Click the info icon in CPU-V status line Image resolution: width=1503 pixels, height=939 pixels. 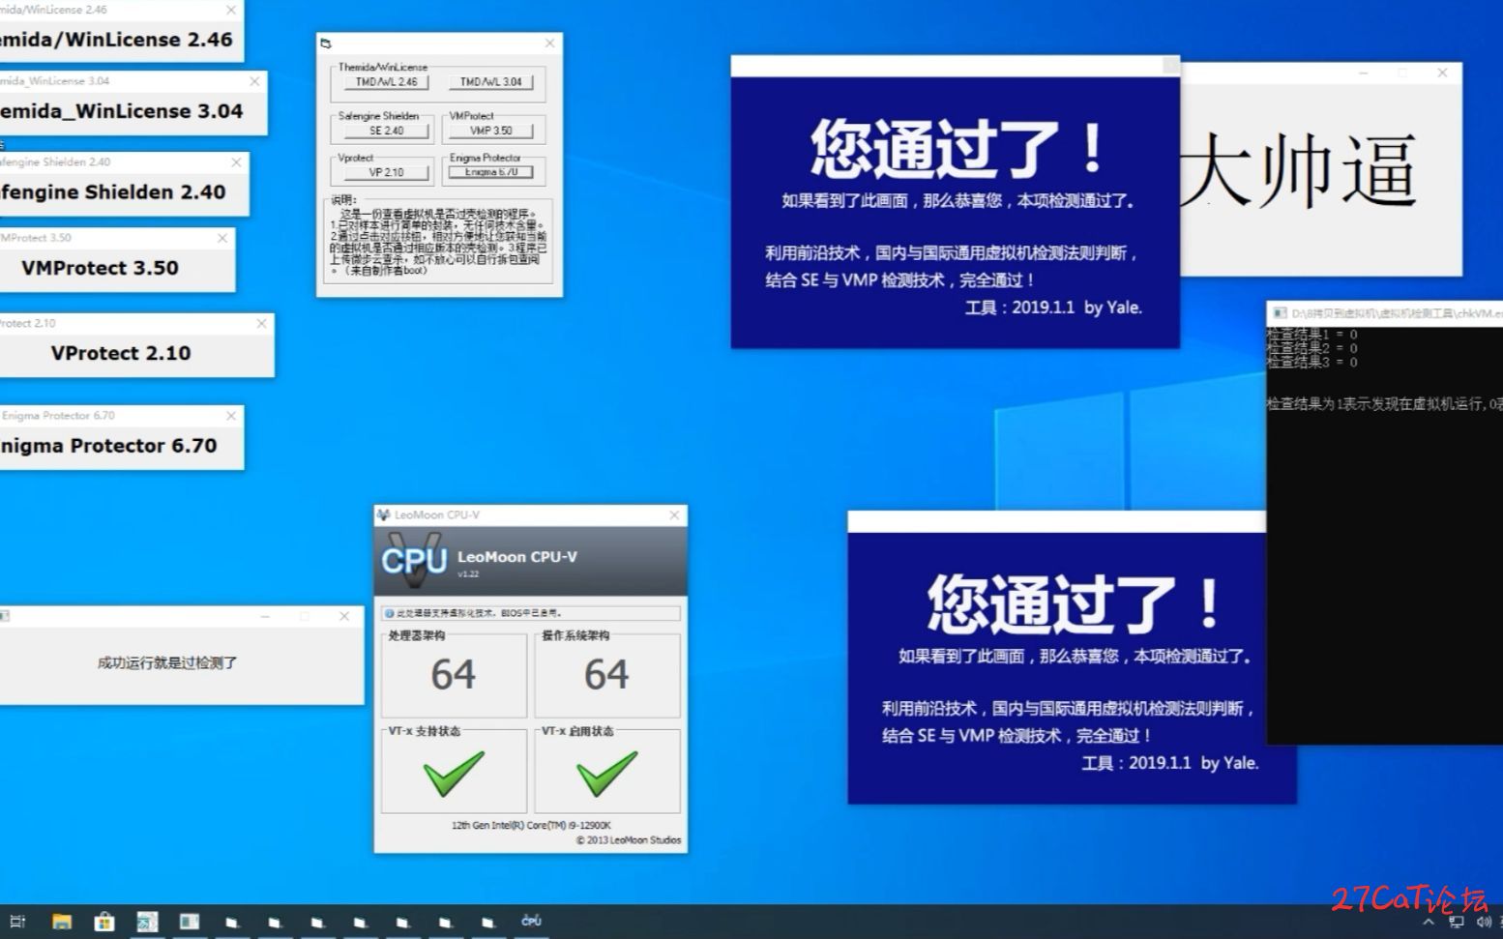click(x=389, y=613)
